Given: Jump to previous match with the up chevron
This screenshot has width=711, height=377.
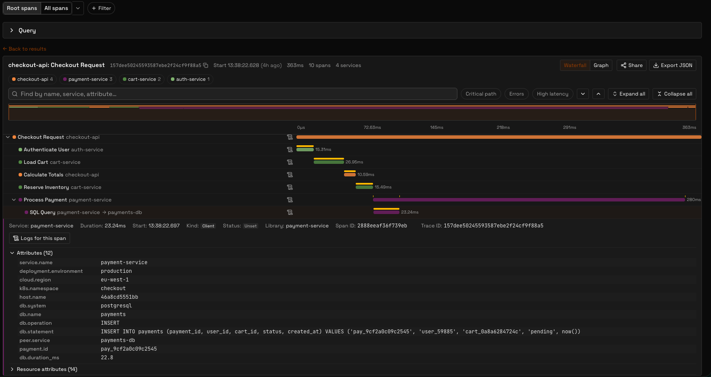Looking at the screenshot, I should (598, 94).
